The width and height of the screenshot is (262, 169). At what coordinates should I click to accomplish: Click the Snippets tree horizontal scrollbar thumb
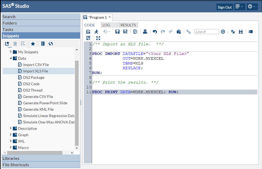pos(35,153)
